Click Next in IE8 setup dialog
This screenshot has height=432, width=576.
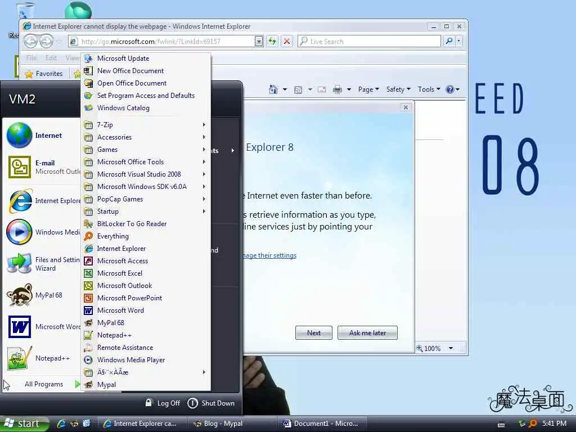(x=314, y=333)
